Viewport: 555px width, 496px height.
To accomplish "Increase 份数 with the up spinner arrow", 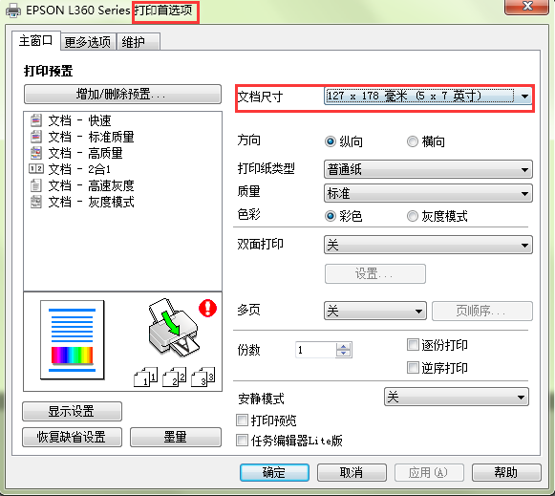I will coord(343,346).
